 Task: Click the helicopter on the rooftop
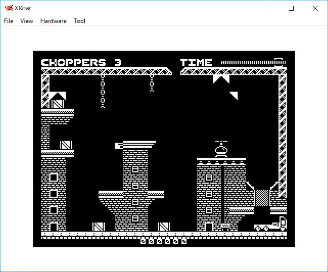coord(221,149)
